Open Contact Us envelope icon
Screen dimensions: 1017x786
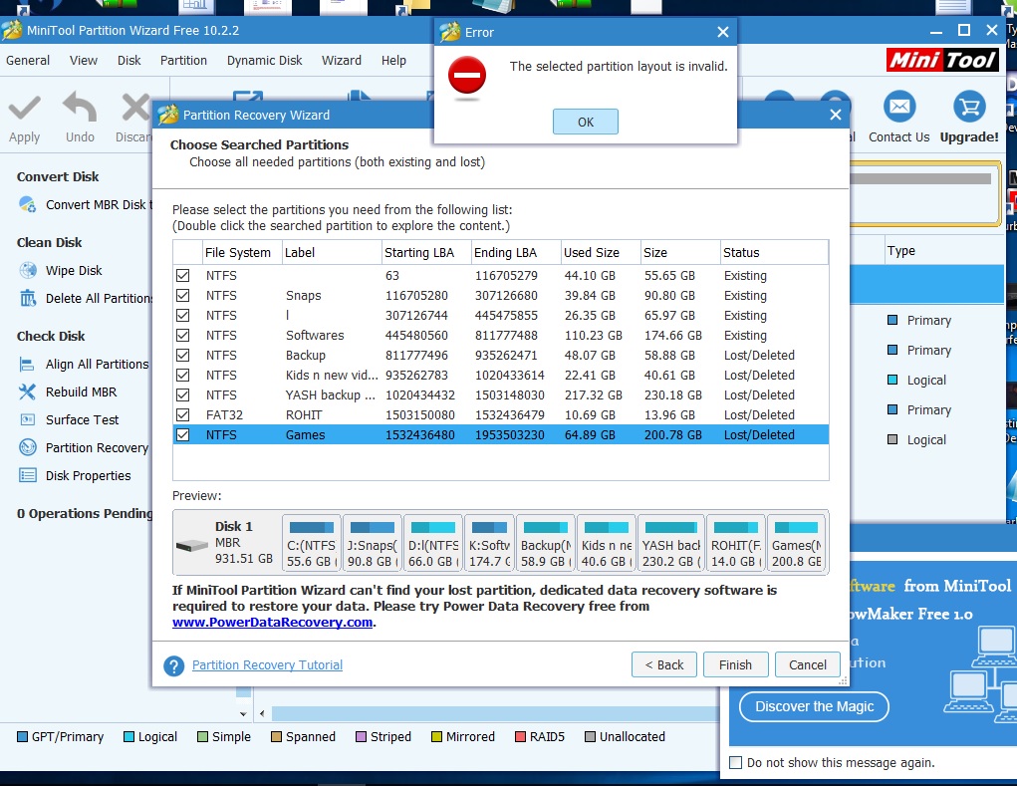[898, 107]
